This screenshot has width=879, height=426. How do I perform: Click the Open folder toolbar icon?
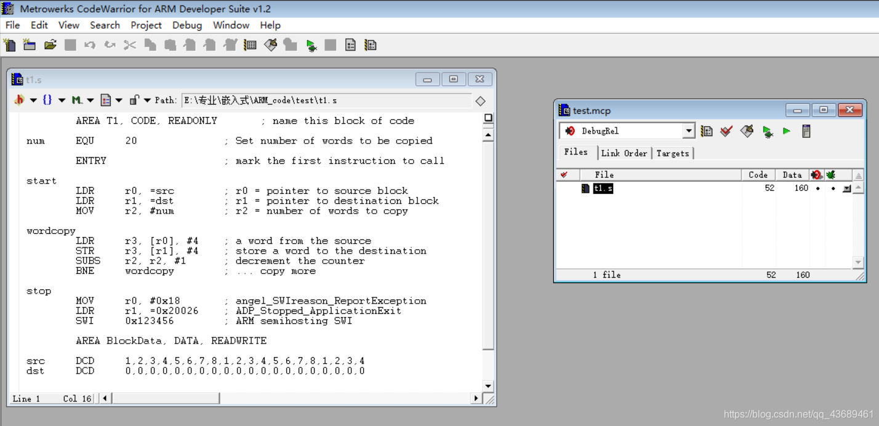[50, 45]
